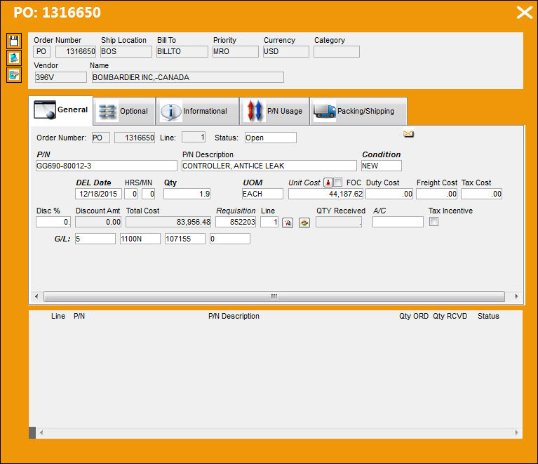Viewport: 538px width, 464px height.
Task: Click the Total Cost field 83,956.48
Action: (x=168, y=222)
